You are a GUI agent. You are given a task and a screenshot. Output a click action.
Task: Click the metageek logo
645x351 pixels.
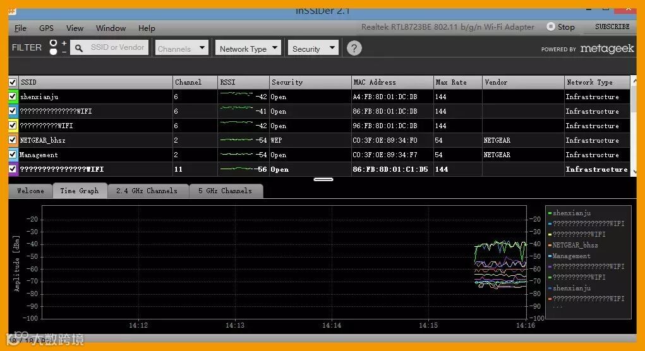point(607,49)
